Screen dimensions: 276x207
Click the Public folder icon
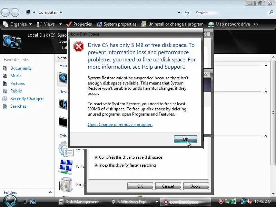point(5,91)
